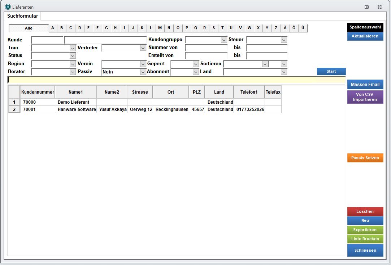Image resolution: width=391 pixels, height=265 pixels.
Task: Select the Hanware Software table row
Action: tap(77, 109)
